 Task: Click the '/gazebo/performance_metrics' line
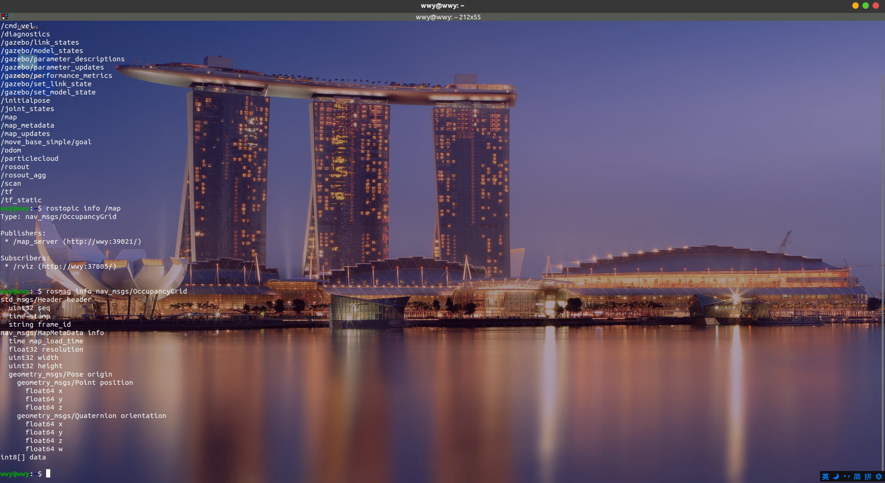coord(56,76)
